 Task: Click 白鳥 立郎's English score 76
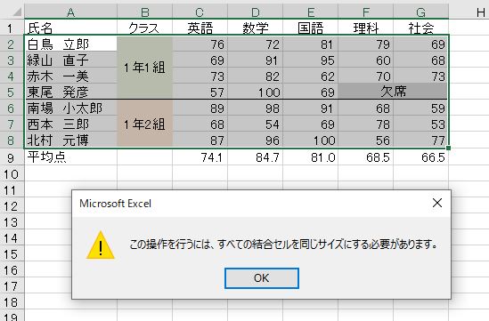(200, 44)
